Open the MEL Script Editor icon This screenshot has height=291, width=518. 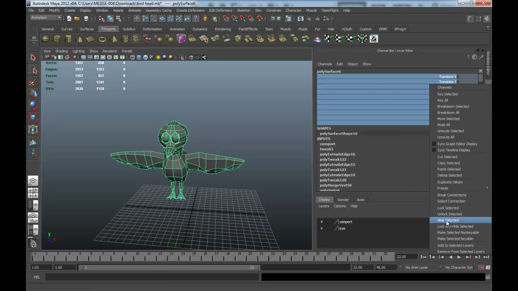tap(488, 277)
